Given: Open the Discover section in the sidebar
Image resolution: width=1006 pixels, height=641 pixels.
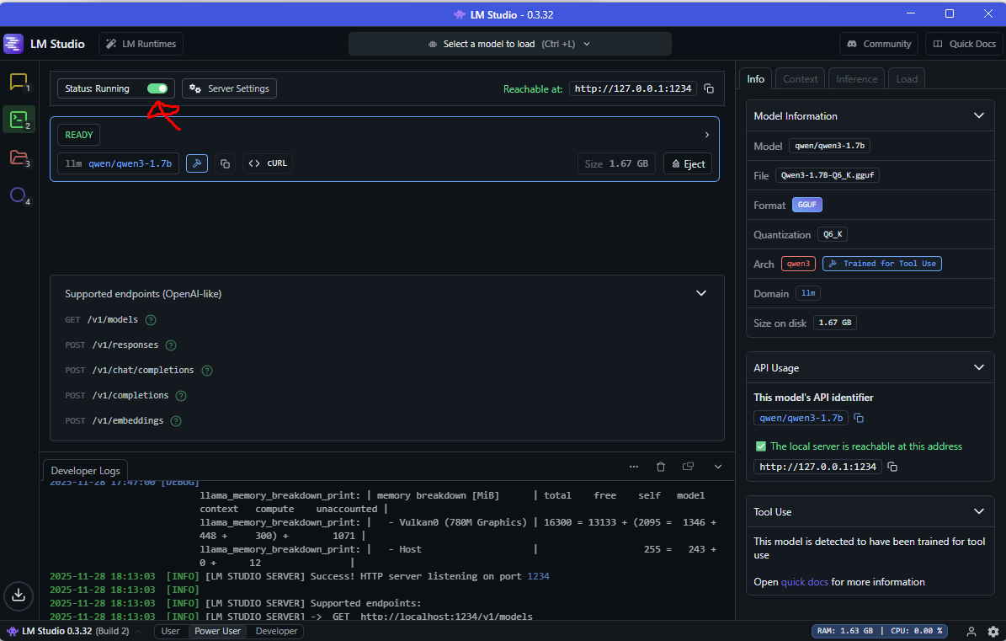Looking at the screenshot, I should coord(19,195).
